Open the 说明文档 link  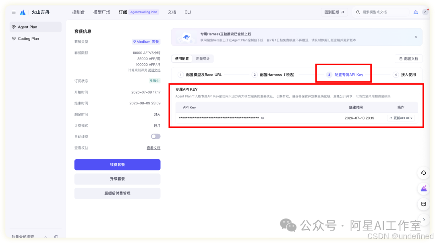(x=154, y=70)
